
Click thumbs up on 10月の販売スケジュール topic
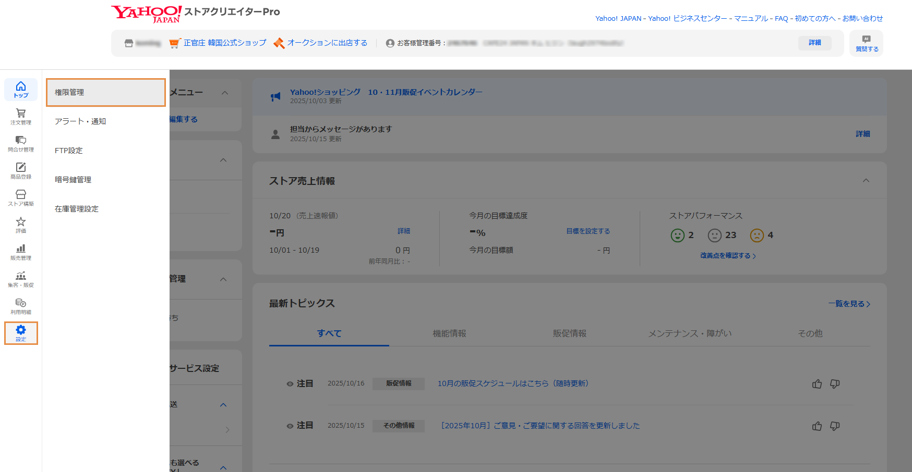817,384
